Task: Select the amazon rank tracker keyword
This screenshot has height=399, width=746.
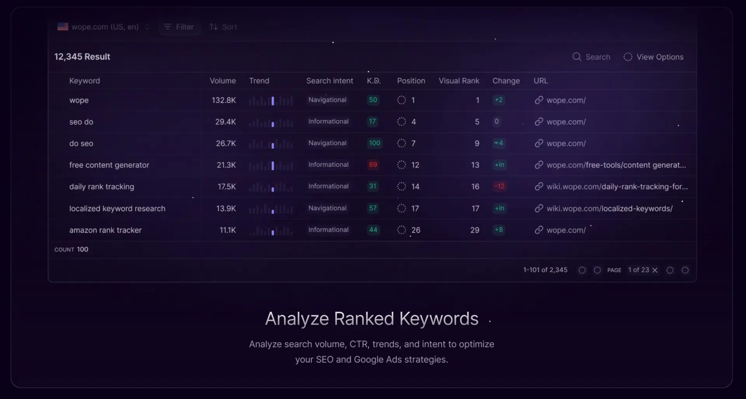Action: coord(105,230)
